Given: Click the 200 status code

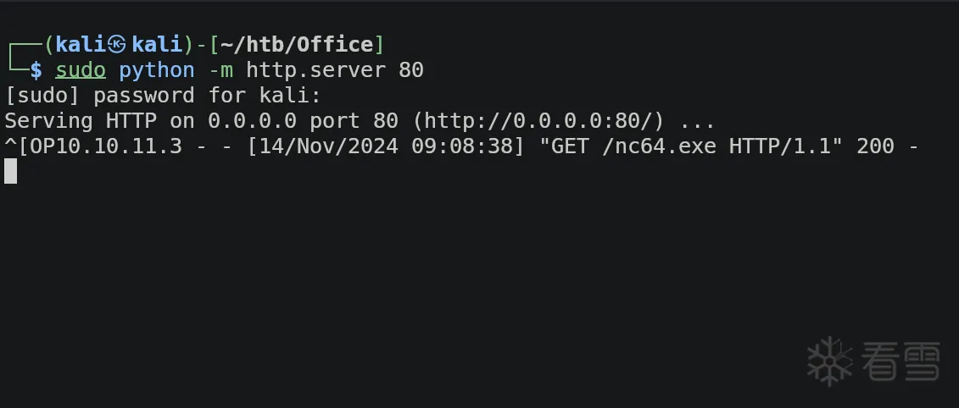Looking at the screenshot, I should (x=875, y=146).
